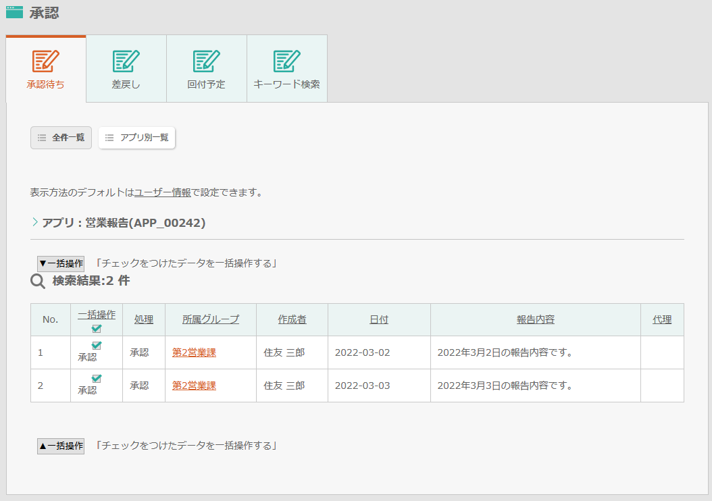The width and height of the screenshot is (712, 501).
Task: Open the ▼一括操作 dropdown above the table
Action: coord(61,263)
